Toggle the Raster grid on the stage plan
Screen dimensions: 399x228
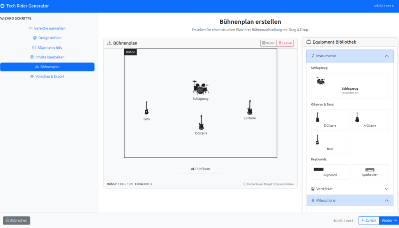268,43
